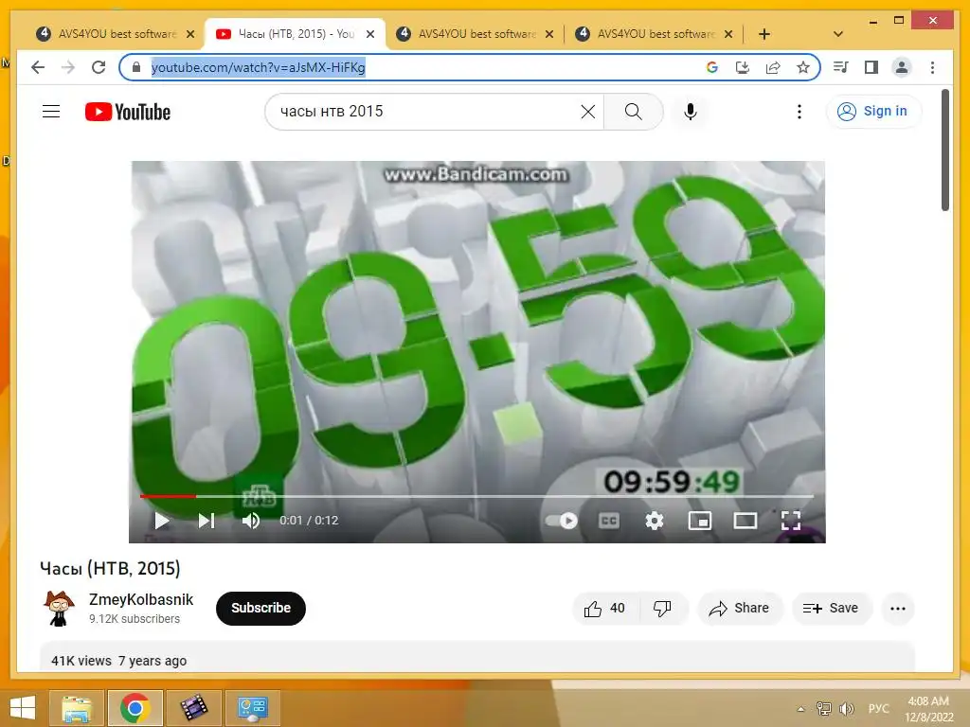This screenshot has width=970, height=727.
Task: Open ZmeyKolbasnik channel name link
Action: [x=141, y=599]
